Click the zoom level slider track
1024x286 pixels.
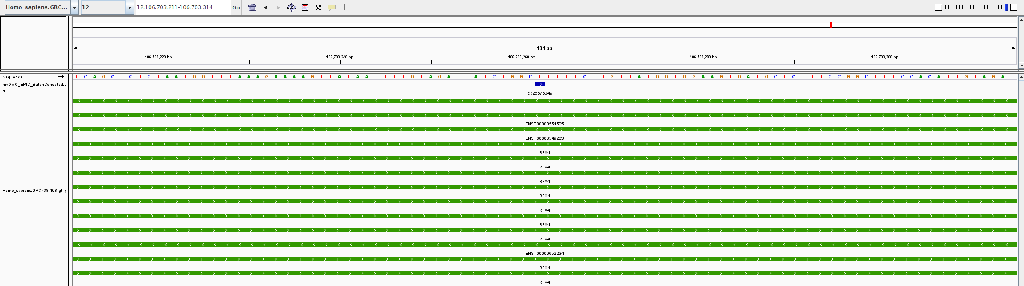click(x=976, y=7)
